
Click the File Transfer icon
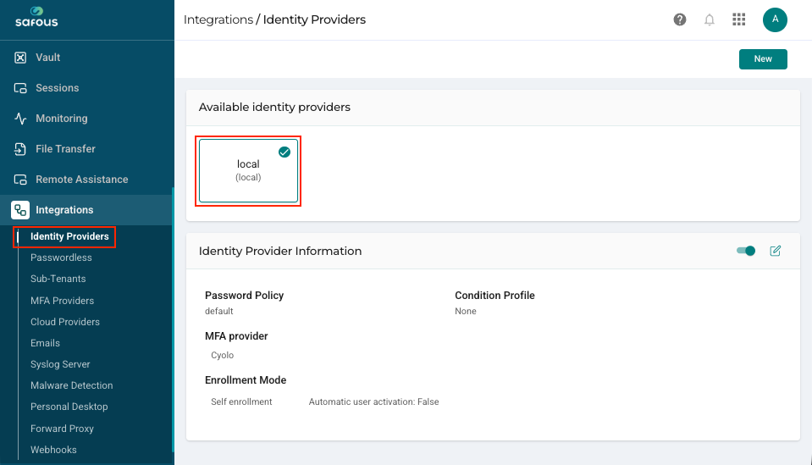20,149
